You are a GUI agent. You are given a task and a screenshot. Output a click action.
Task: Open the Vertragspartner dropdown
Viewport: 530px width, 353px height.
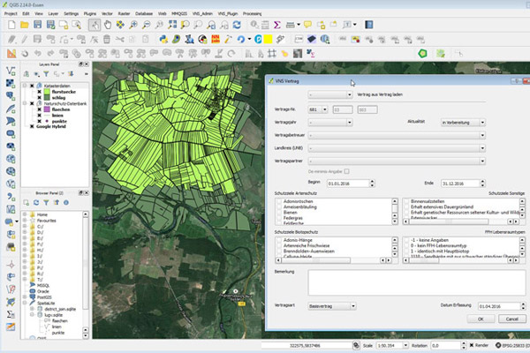pyautogui.click(x=397, y=161)
